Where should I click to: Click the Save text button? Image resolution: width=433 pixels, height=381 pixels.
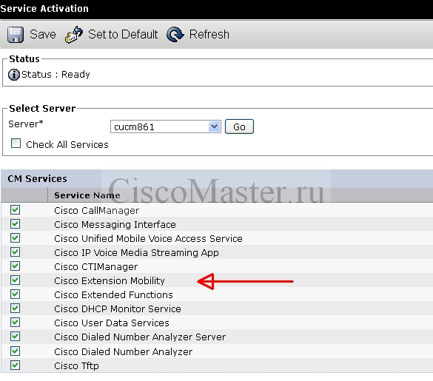43,35
